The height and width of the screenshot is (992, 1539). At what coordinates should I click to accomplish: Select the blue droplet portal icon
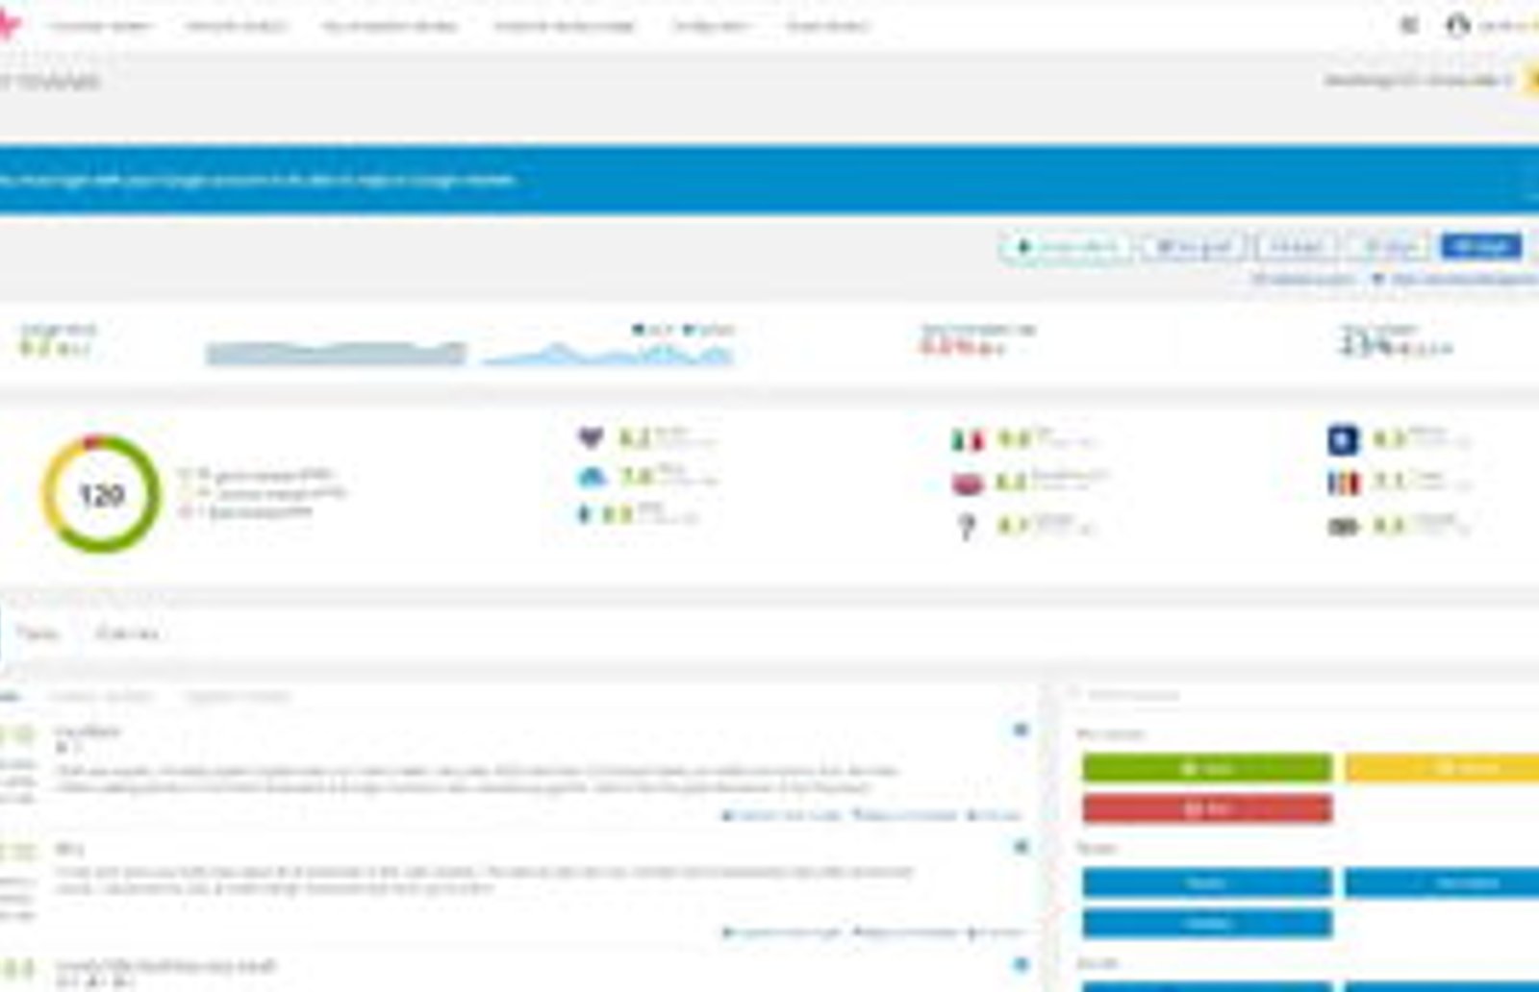point(583,514)
